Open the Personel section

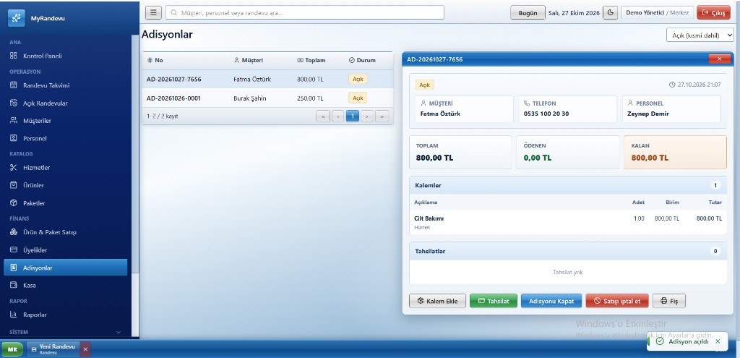pyautogui.click(x=66, y=138)
